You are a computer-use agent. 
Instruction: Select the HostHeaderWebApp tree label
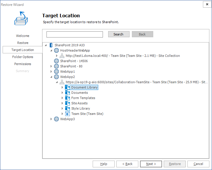pyautogui.click(x=75, y=50)
